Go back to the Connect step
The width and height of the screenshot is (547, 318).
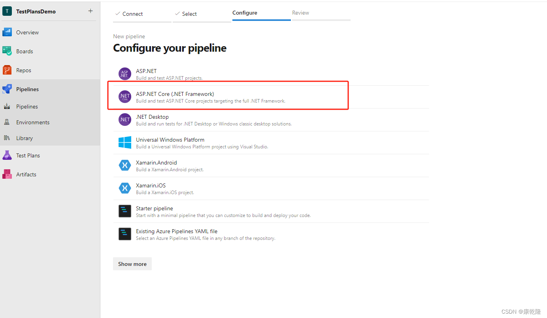pos(142,14)
